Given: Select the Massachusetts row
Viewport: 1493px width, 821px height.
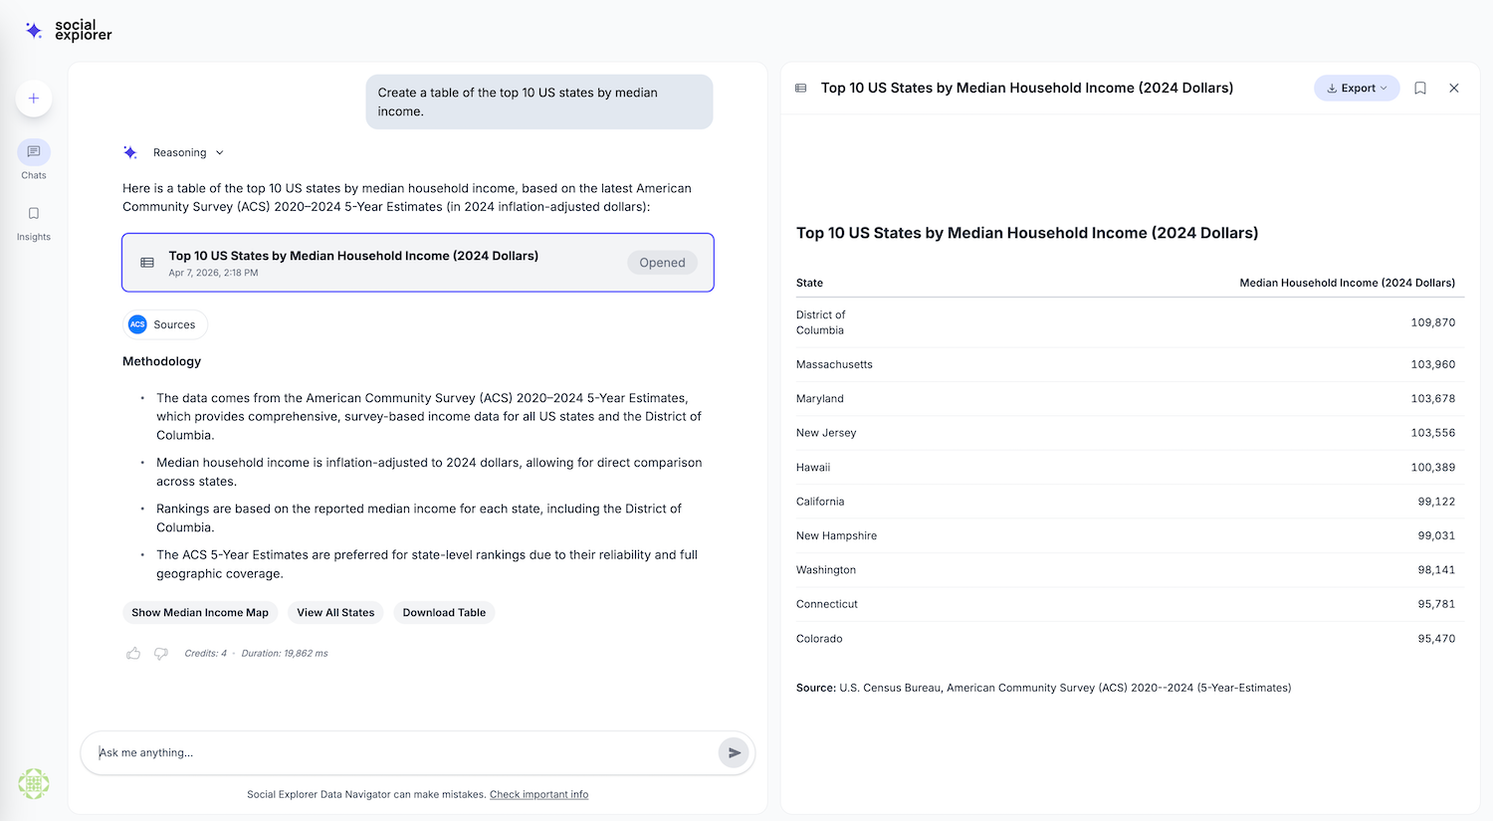Looking at the screenshot, I should click(x=1130, y=364).
